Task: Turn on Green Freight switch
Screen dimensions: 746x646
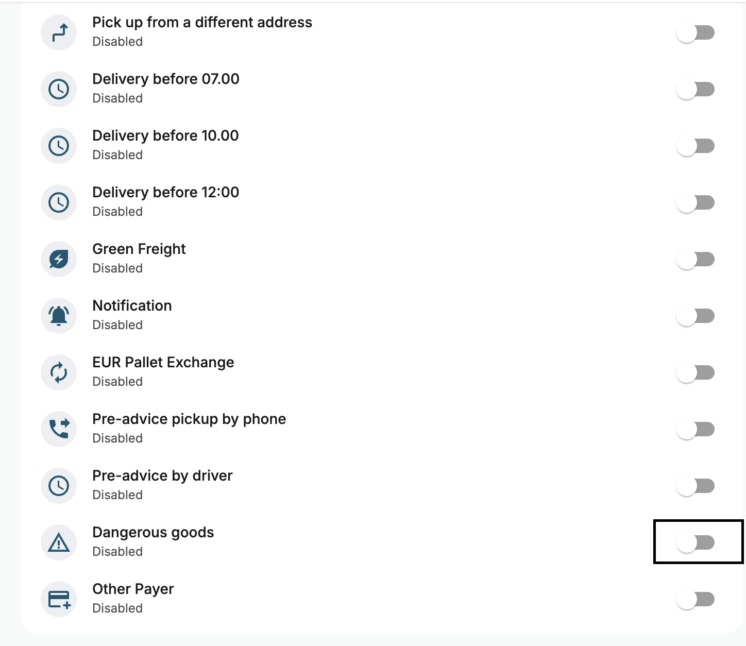Action: click(x=696, y=259)
